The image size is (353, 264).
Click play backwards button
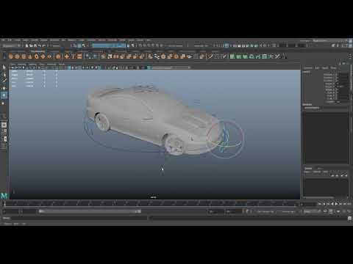(x=332, y=204)
